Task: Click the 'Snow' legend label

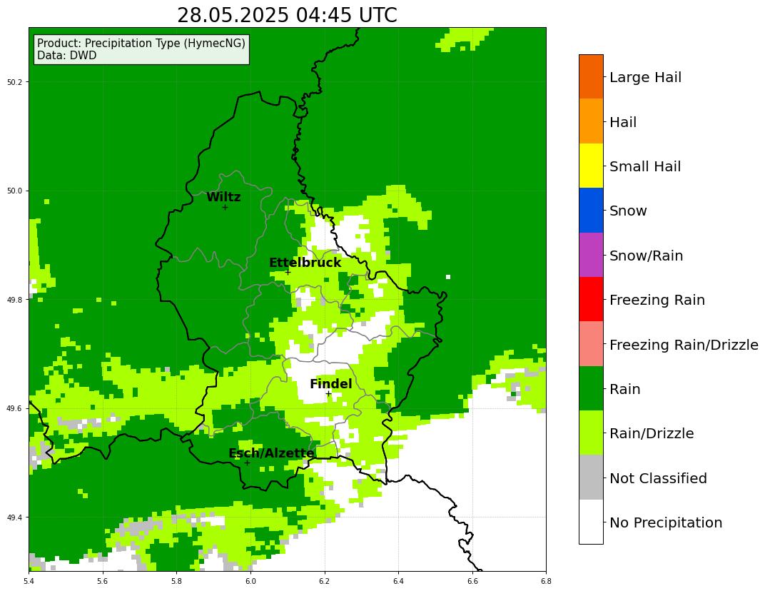Action: [x=628, y=211]
